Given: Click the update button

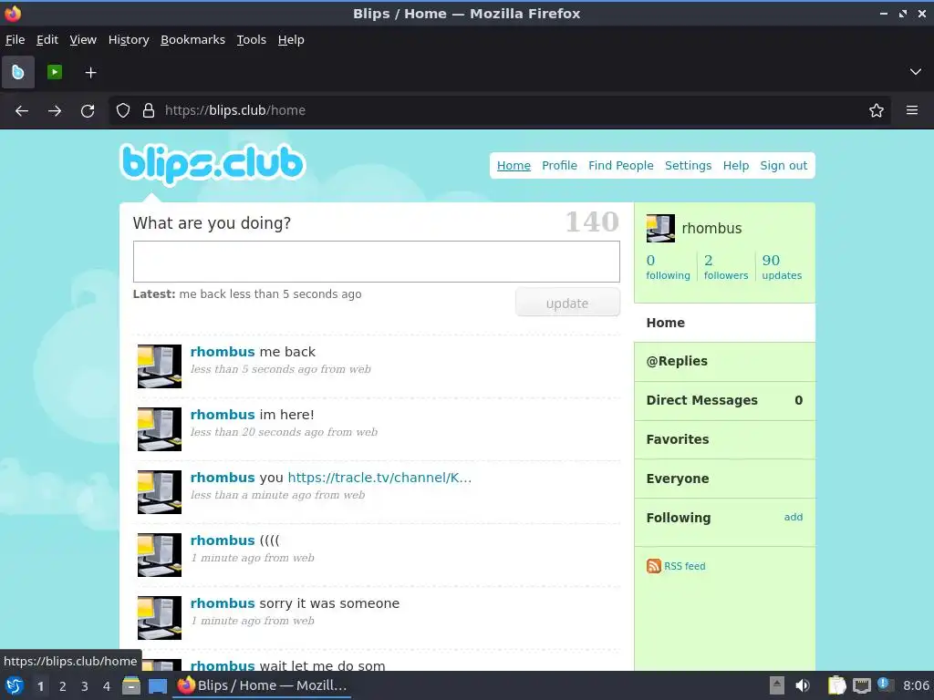Looking at the screenshot, I should point(567,303).
